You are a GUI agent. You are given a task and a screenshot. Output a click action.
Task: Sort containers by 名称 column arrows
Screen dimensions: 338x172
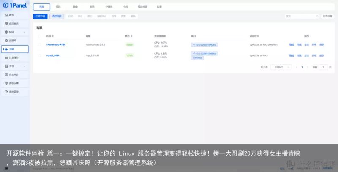coord(53,36)
